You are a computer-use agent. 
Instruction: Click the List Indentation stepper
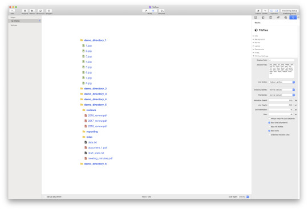[x=294, y=110]
